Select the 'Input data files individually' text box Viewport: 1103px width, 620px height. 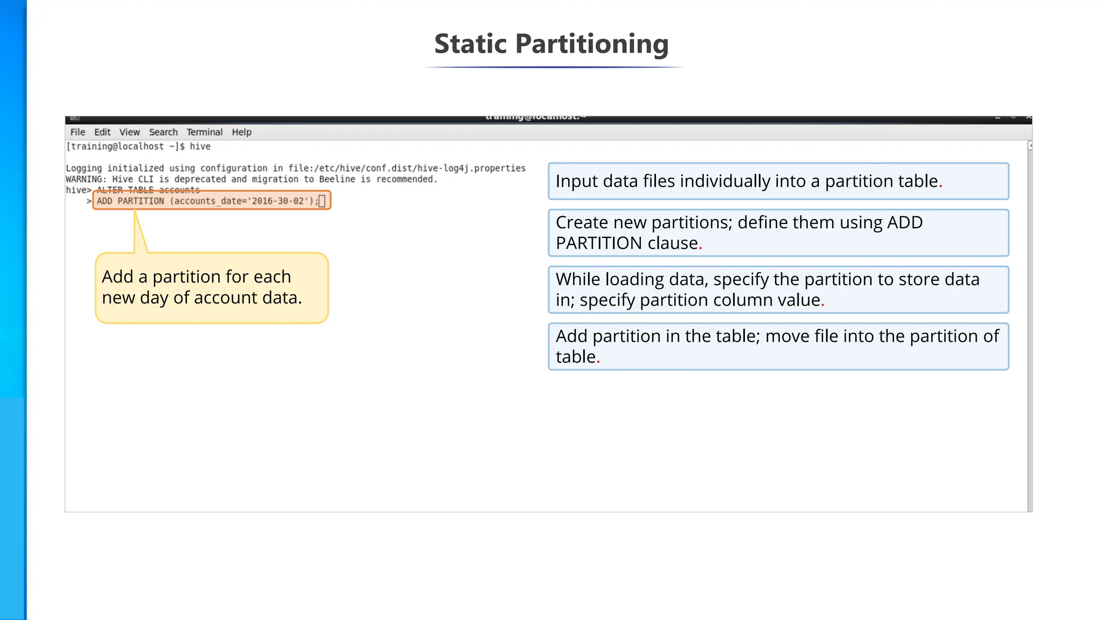click(778, 181)
